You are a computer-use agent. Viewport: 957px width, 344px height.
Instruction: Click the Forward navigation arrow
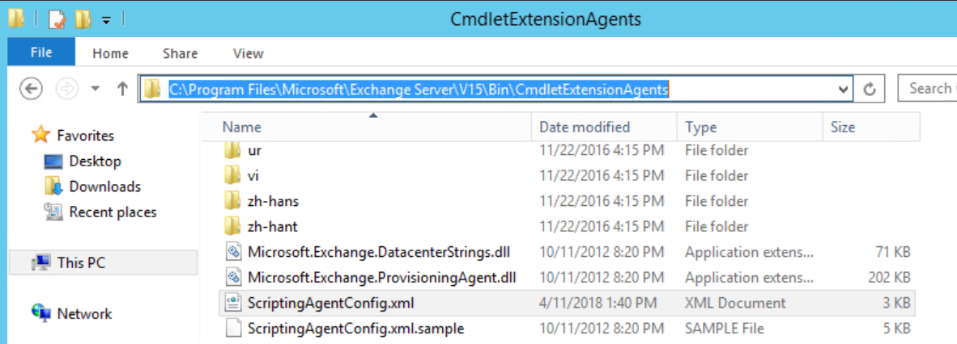pos(66,90)
